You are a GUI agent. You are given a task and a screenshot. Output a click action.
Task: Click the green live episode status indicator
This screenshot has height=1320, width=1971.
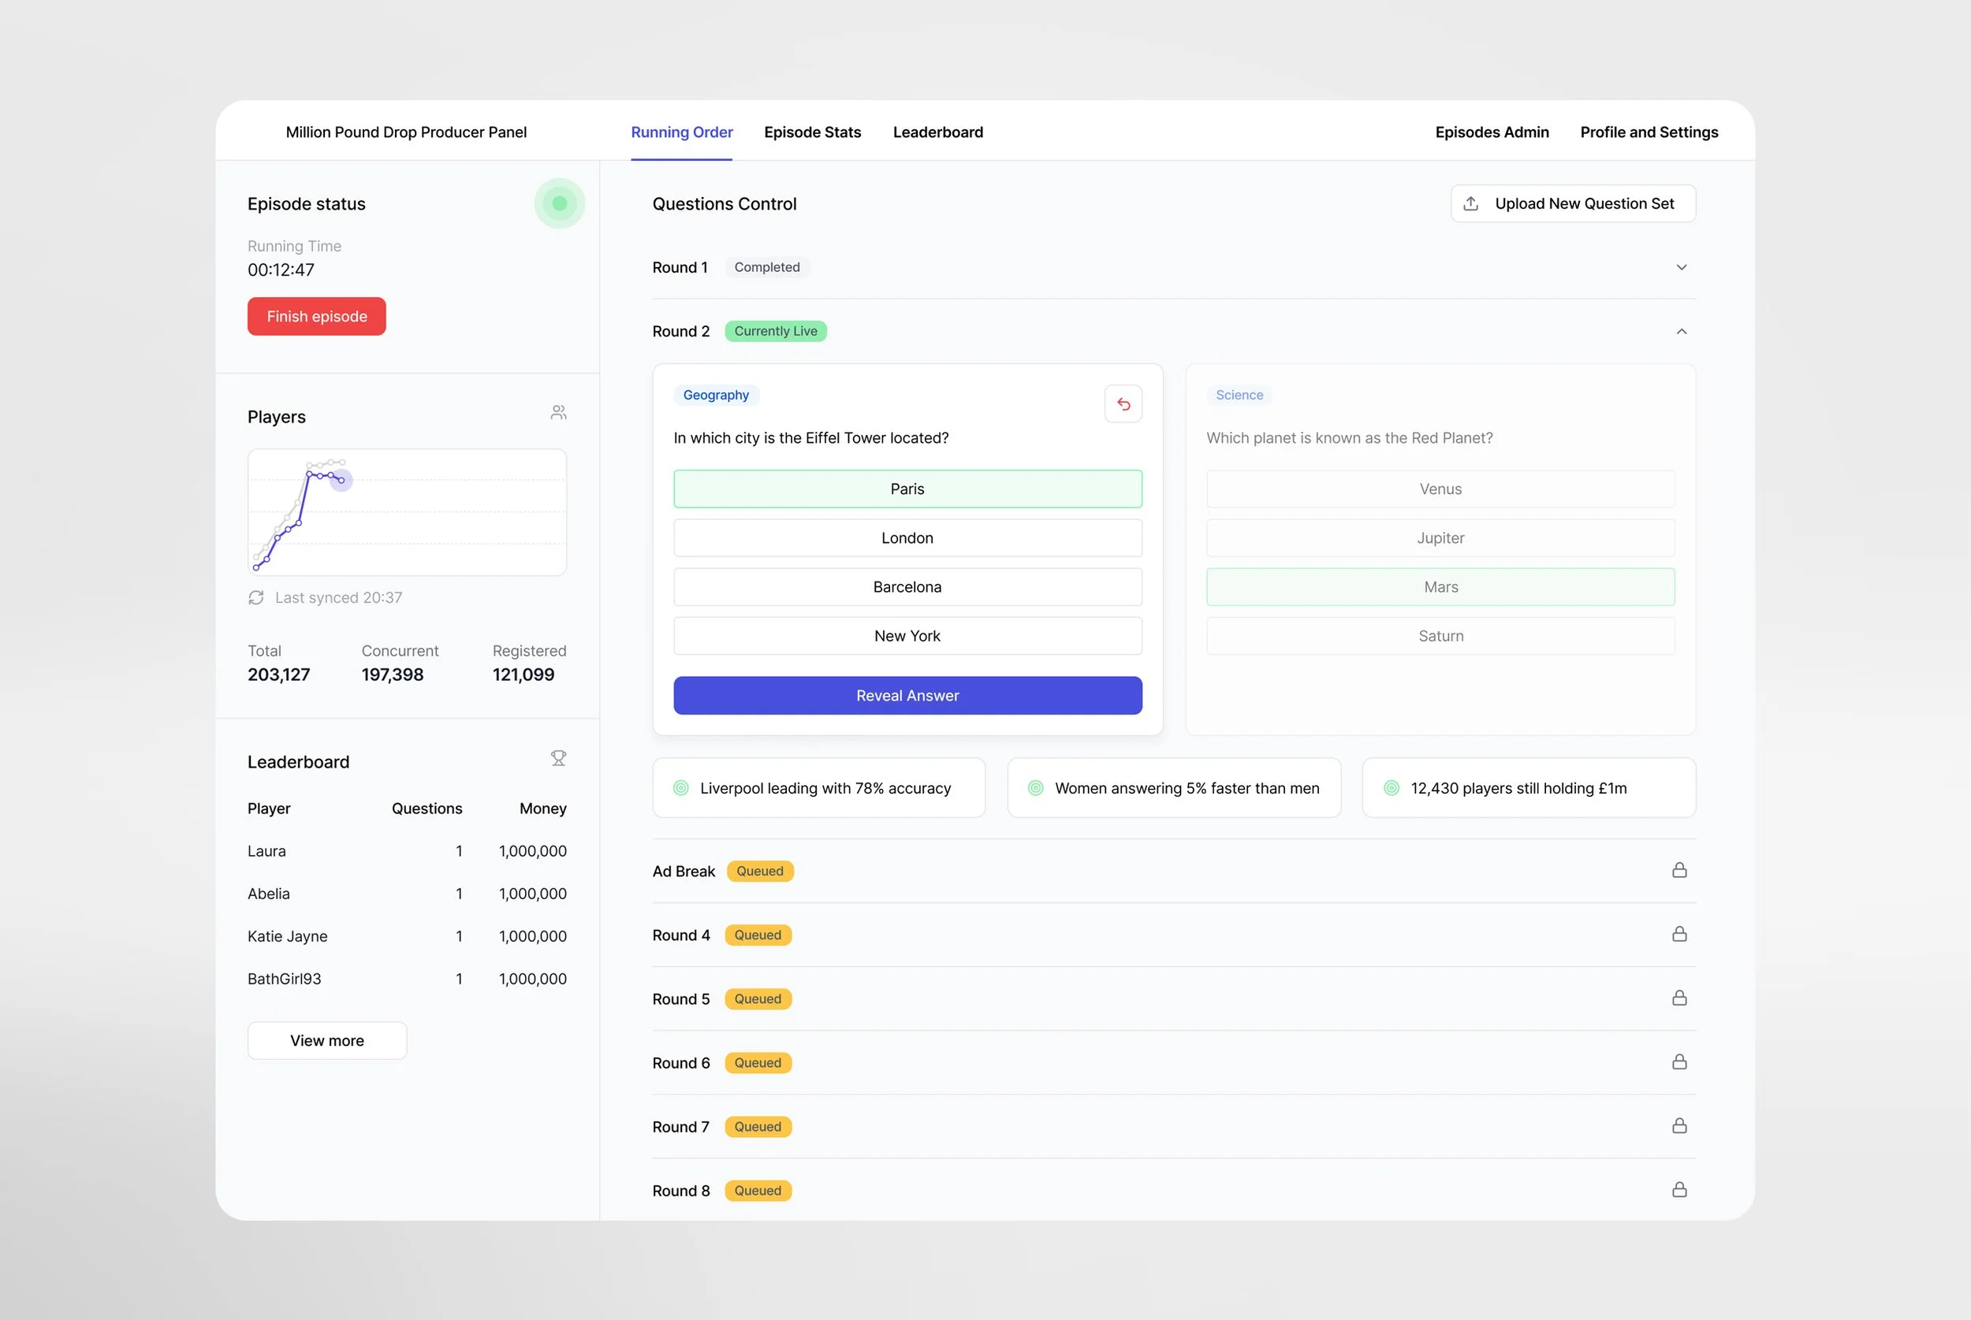pos(559,204)
